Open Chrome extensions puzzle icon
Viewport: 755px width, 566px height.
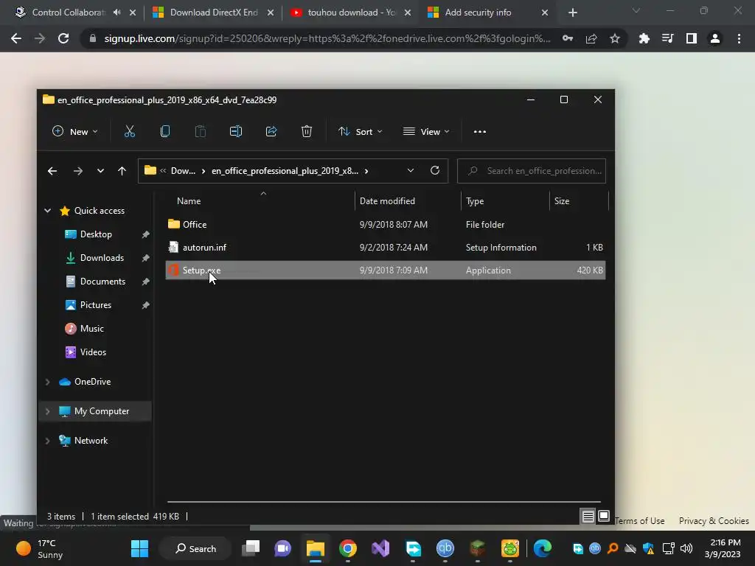click(644, 38)
